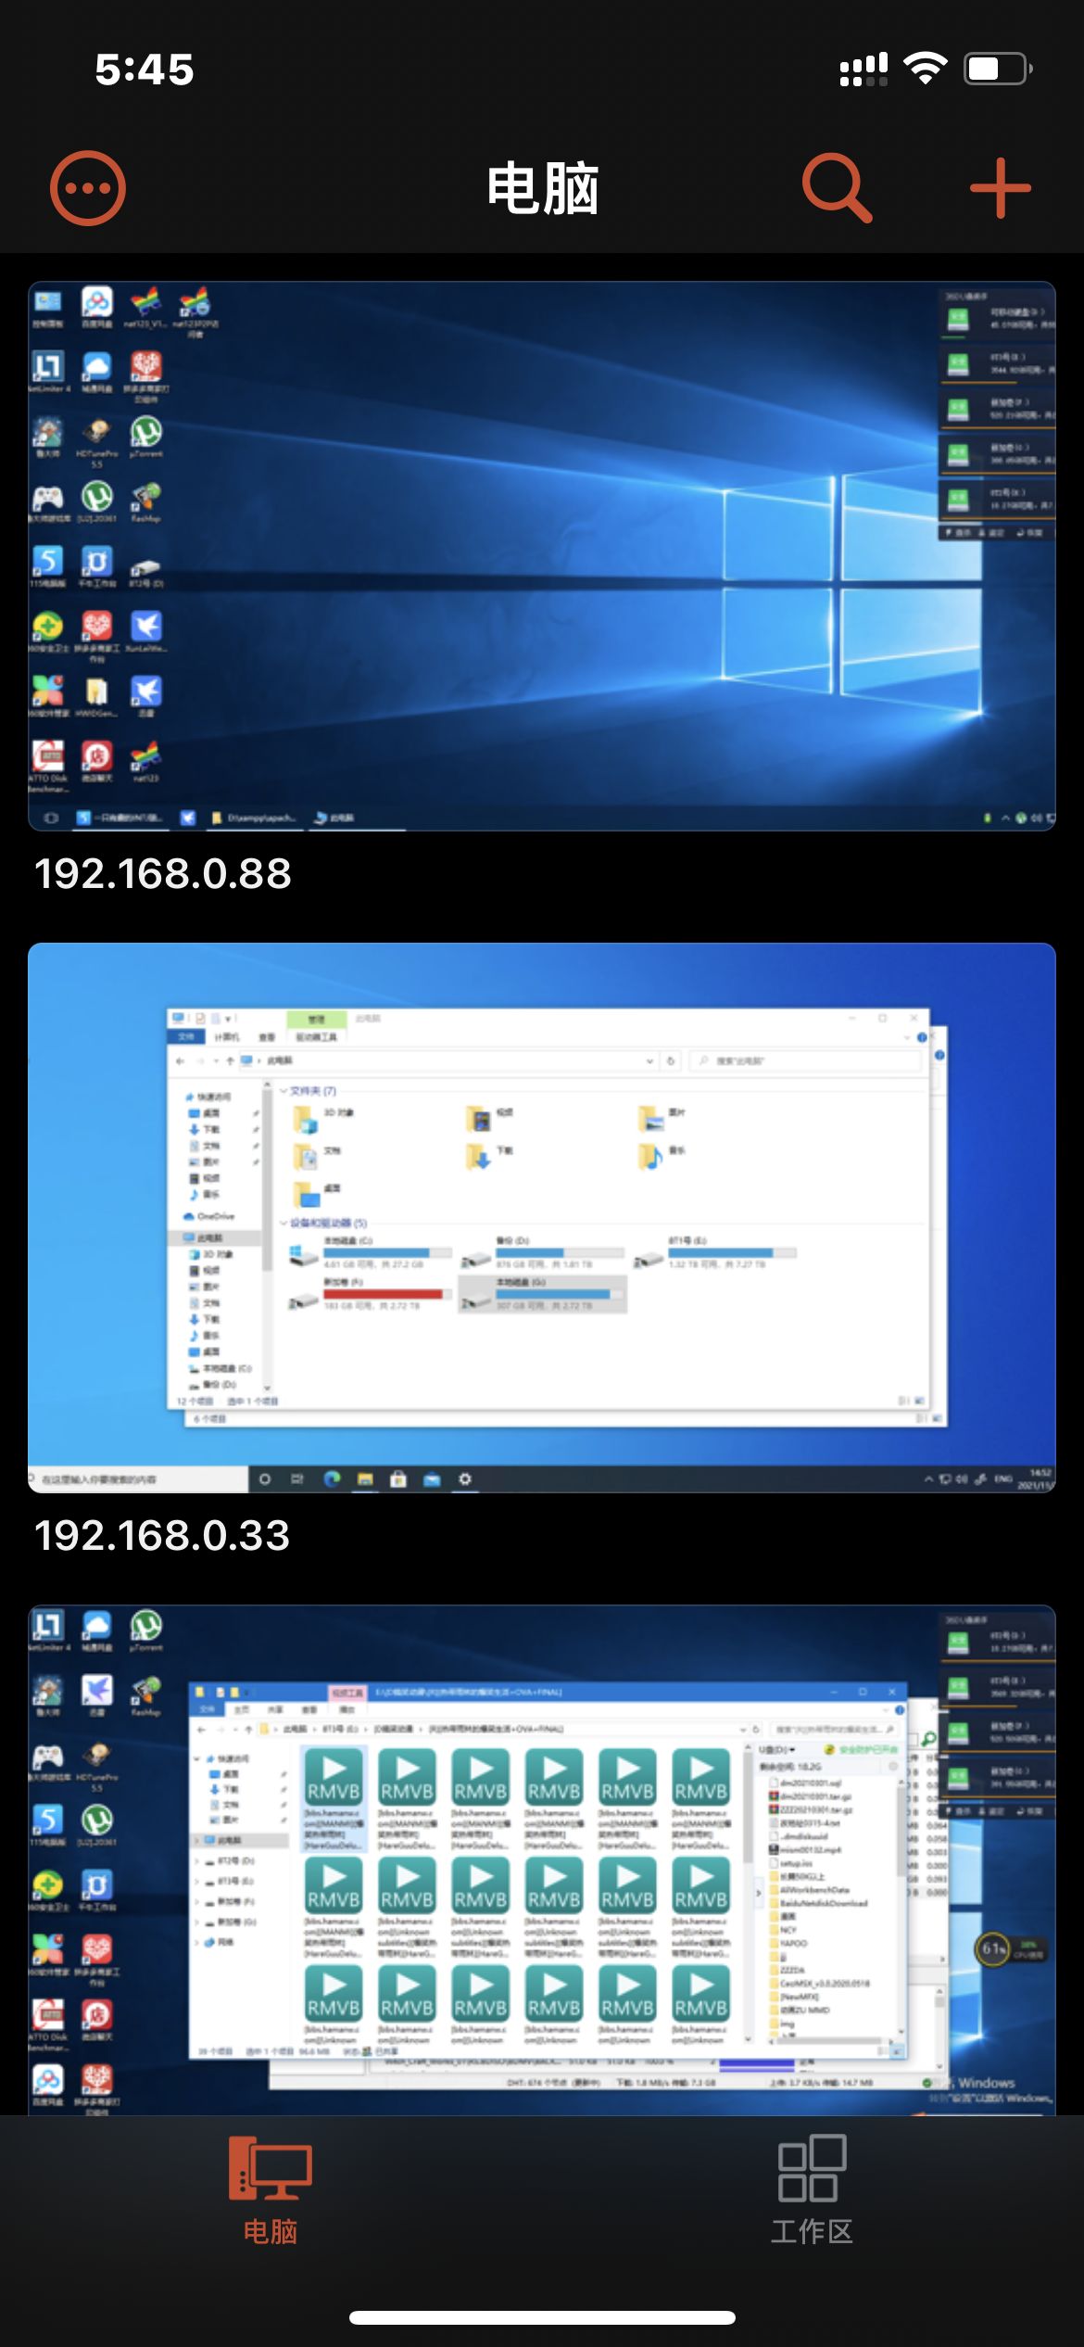Click the Windows search box in 192.168.0.33 taskbar
Image resolution: width=1084 pixels, height=2347 pixels.
pos(139,1479)
